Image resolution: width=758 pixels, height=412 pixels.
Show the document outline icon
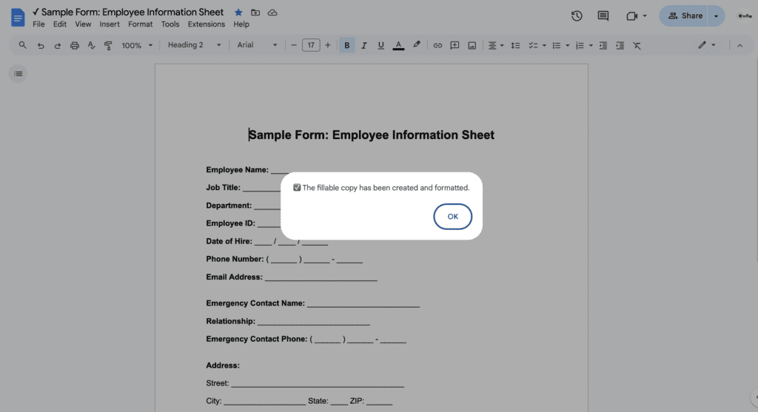[x=19, y=74]
